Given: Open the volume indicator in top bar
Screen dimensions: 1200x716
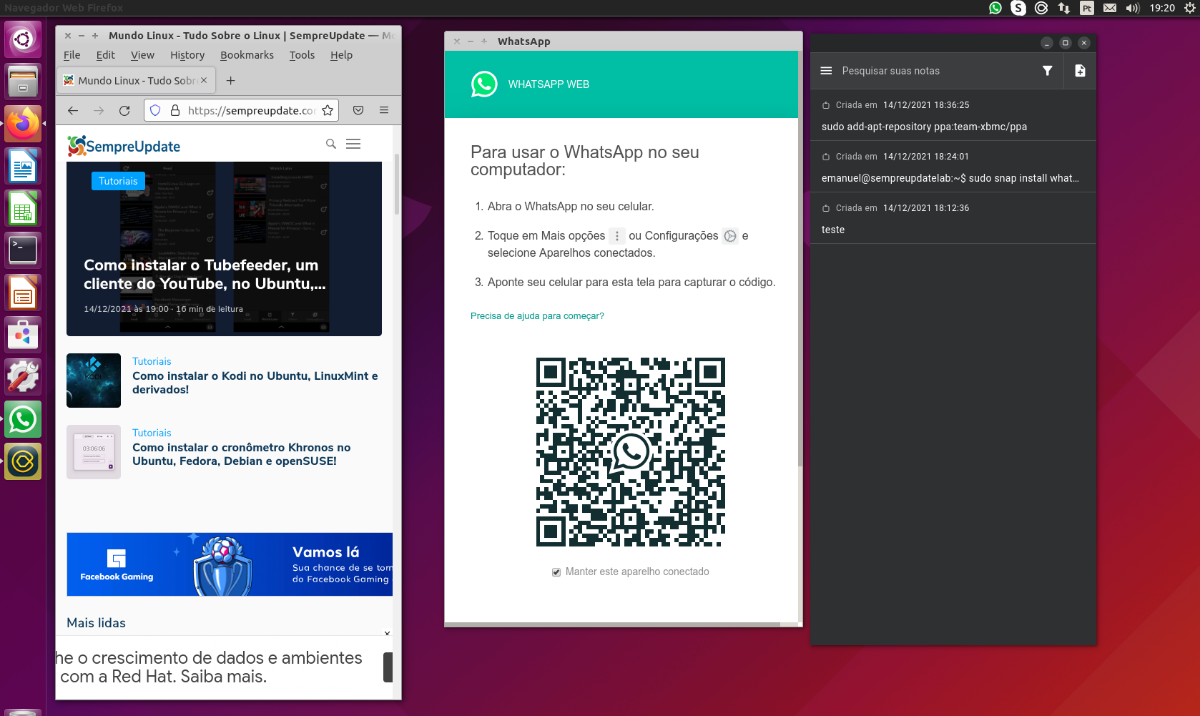Looking at the screenshot, I should click(x=1133, y=8).
